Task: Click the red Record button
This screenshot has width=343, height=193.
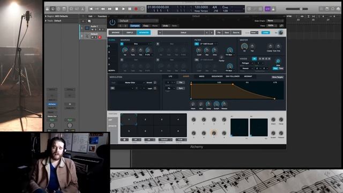Action: click(x=136, y=9)
